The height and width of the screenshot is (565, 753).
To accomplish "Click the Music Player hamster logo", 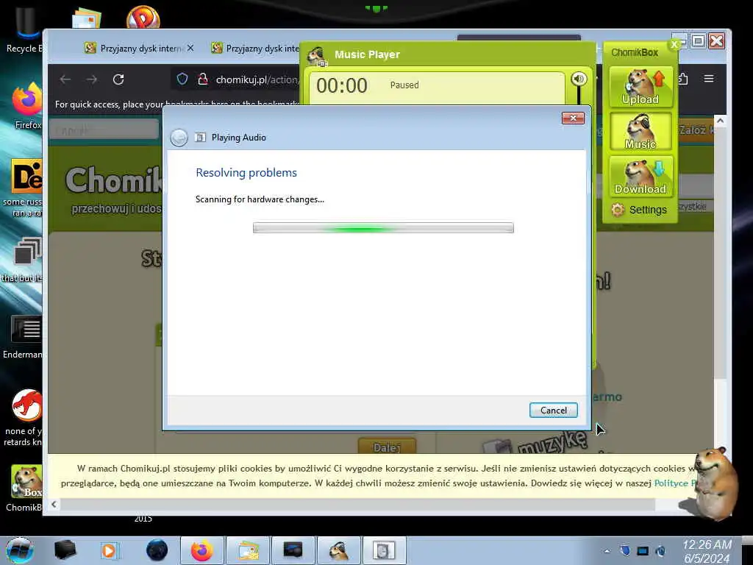I will coord(318,56).
